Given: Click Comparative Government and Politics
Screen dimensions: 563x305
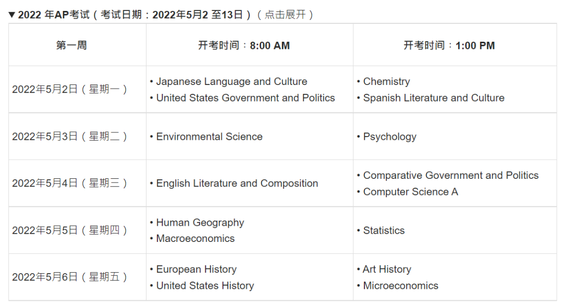Looking at the screenshot, I should pyautogui.click(x=450, y=175).
